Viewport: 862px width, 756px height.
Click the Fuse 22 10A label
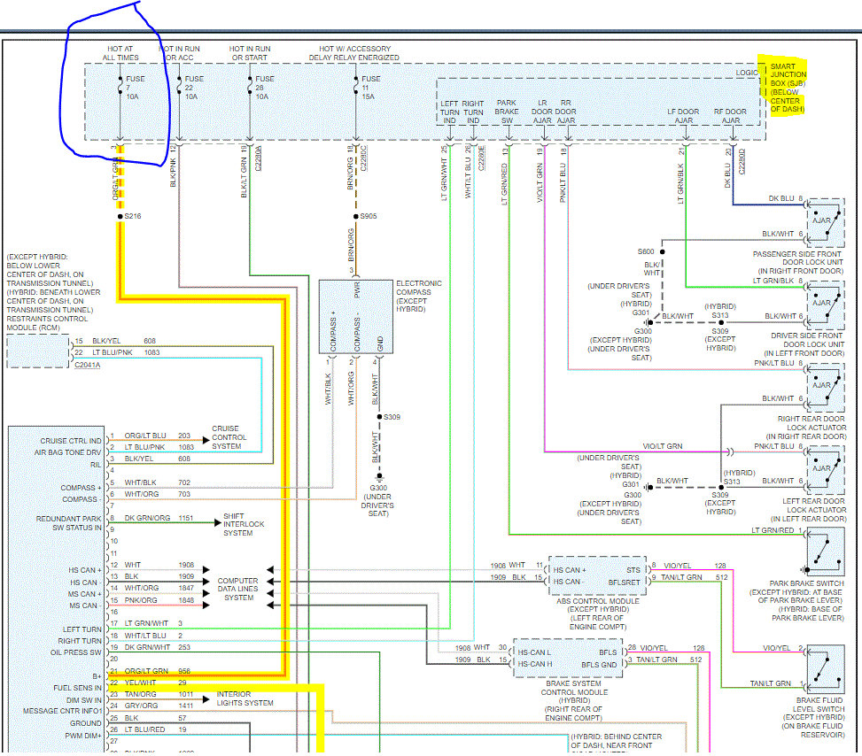pos(193,88)
